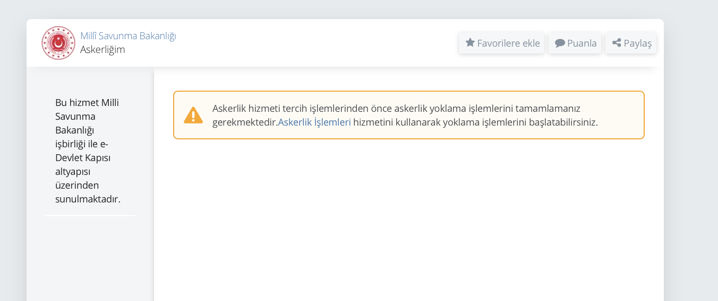This screenshot has width=718, height=301.
Task: Open the Millî Savunma Bakanlığı link
Action: (128, 36)
